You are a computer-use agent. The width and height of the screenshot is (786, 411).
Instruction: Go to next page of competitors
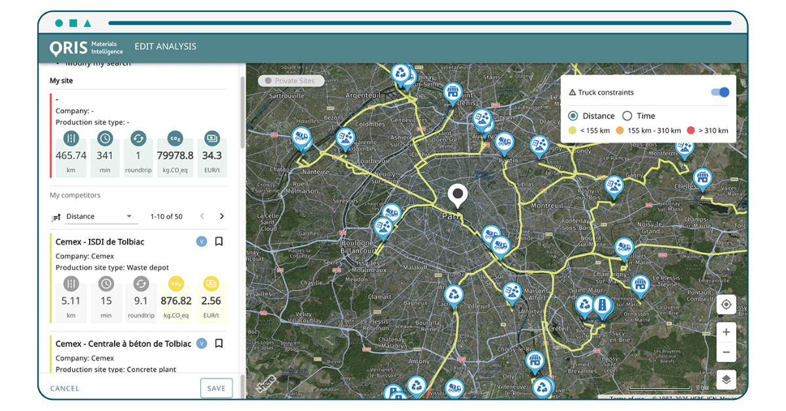(221, 217)
